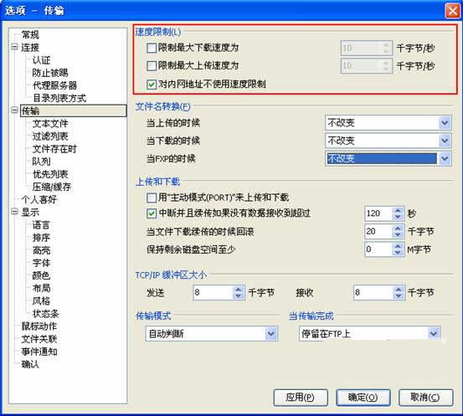Open 当上传的时候 dropdown
This screenshot has width=463, height=416.
388,123
